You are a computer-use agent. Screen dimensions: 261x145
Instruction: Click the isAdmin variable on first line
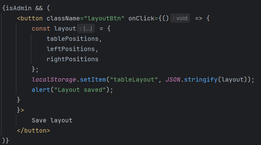tap(18, 8)
